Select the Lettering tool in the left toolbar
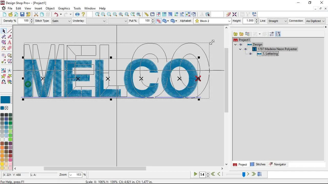328x184 pixels. [9, 42]
